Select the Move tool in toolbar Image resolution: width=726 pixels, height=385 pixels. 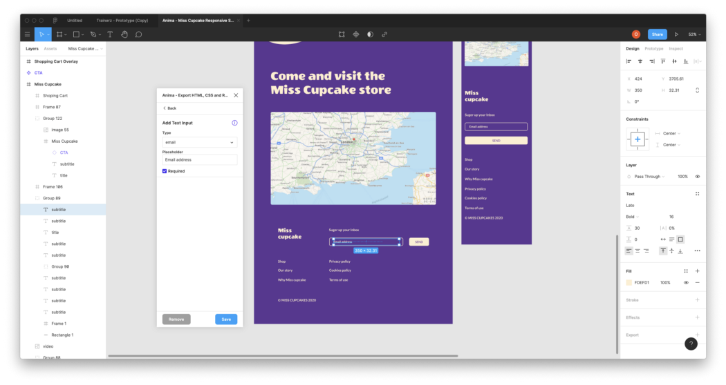[41, 34]
